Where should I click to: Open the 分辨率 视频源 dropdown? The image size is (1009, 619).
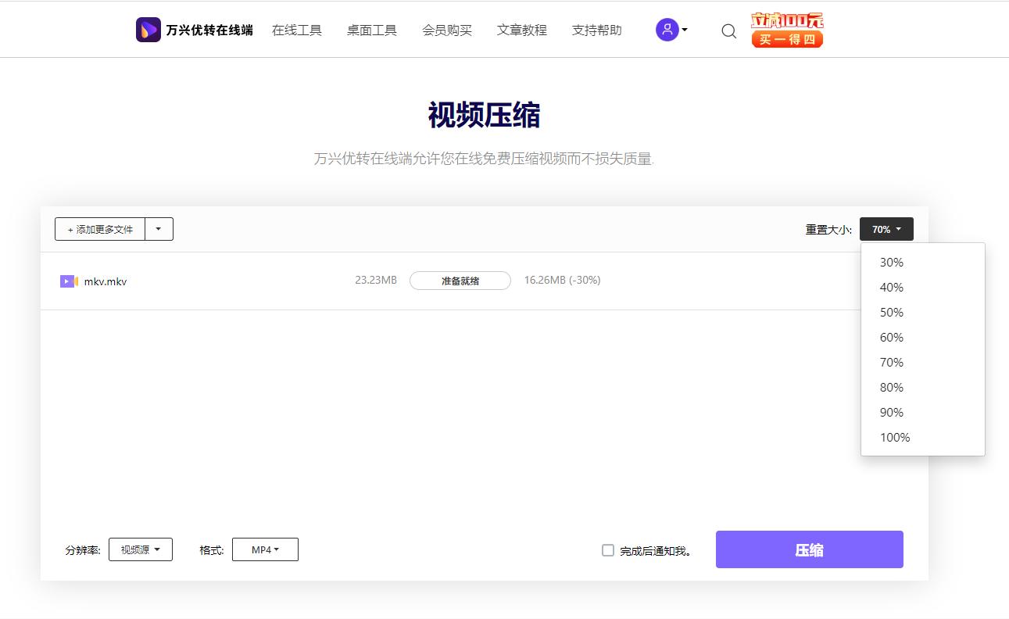140,549
